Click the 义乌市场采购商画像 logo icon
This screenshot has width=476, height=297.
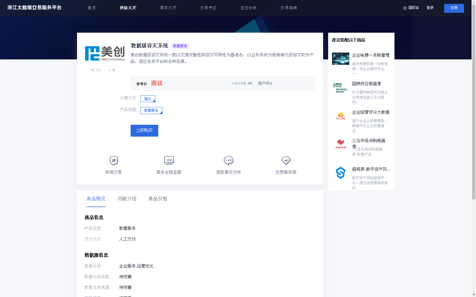click(x=341, y=144)
